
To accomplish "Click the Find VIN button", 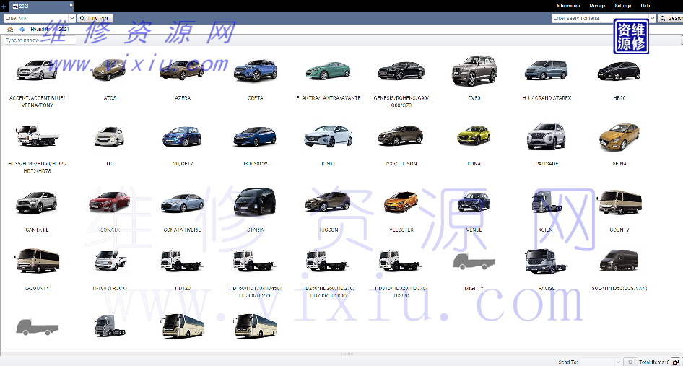I will 95,18.
